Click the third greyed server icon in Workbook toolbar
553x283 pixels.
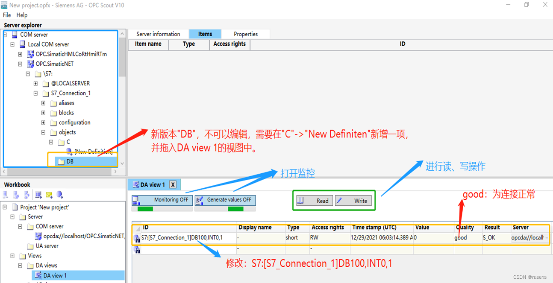(x=26, y=195)
